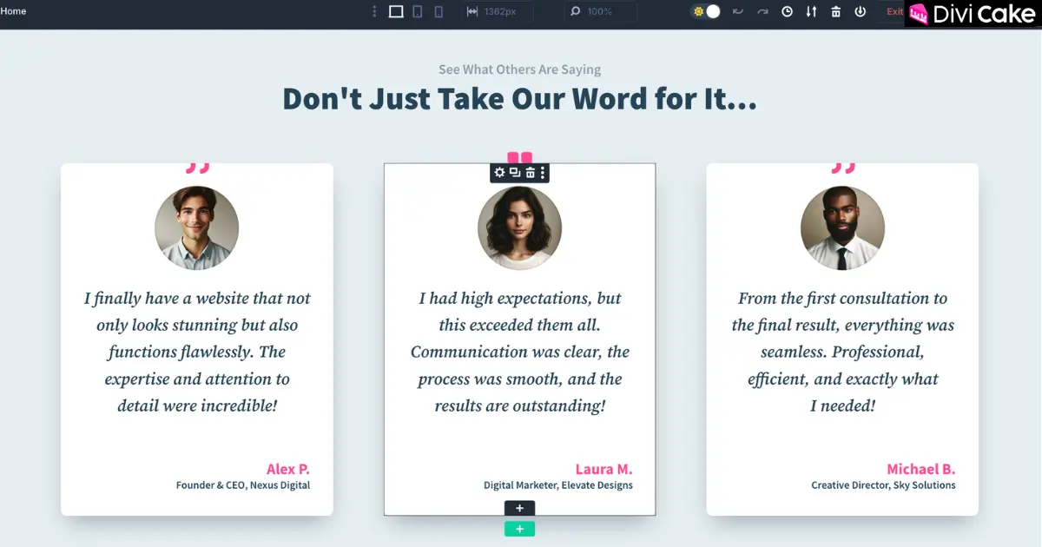Click the name "Michael B."
This screenshot has height=547, width=1042.
(x=920, y=469)
